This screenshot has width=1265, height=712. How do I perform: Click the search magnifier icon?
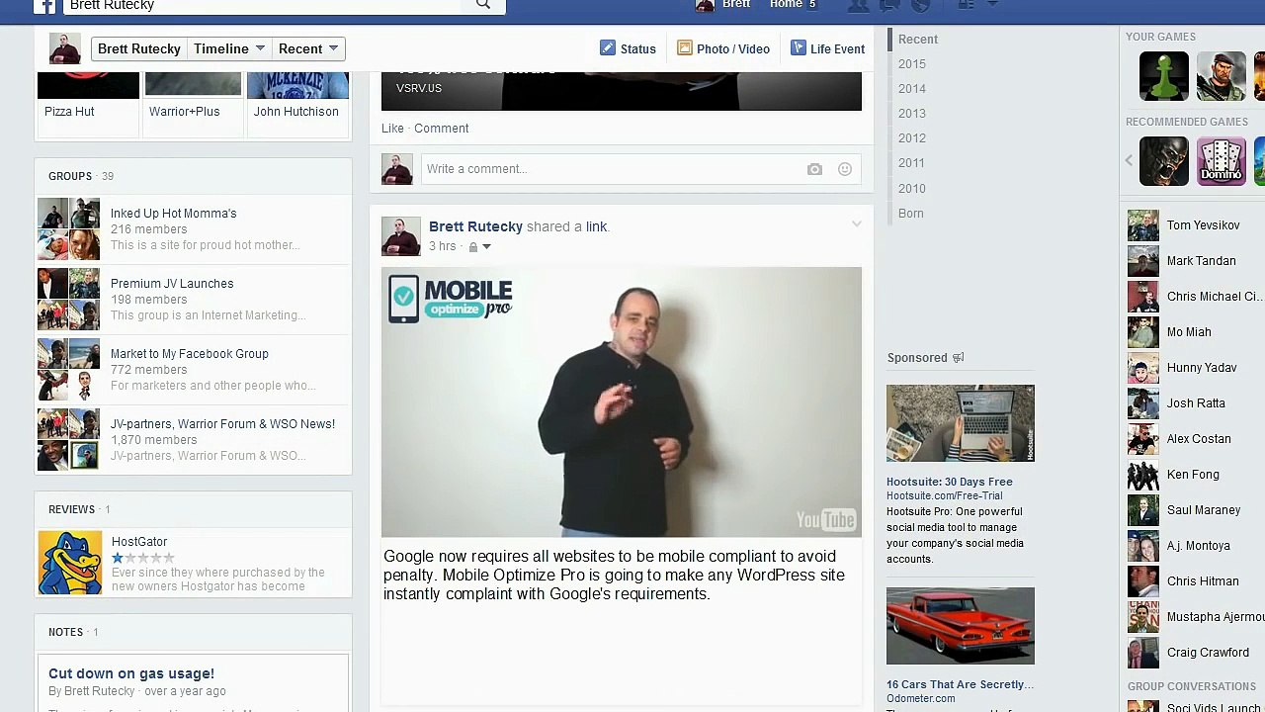pyautogui.click(x=482, y=5)
